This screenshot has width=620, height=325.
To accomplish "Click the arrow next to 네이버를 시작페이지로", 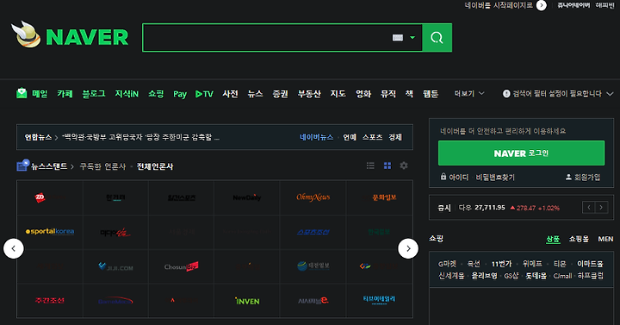I will (542, 5).
